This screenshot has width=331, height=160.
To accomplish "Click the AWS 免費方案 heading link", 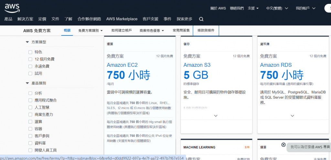I will pos(37,31).
